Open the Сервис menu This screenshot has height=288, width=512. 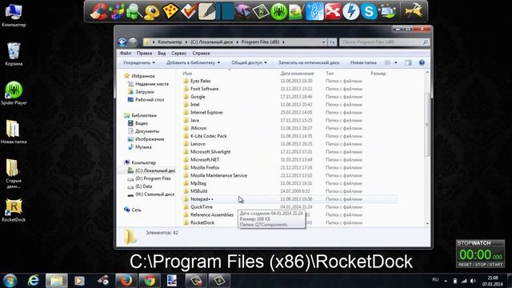179,54
